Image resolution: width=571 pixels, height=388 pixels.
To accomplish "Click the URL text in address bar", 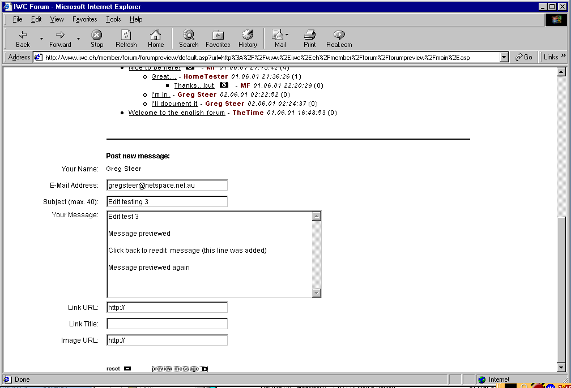I will (257, 58).
